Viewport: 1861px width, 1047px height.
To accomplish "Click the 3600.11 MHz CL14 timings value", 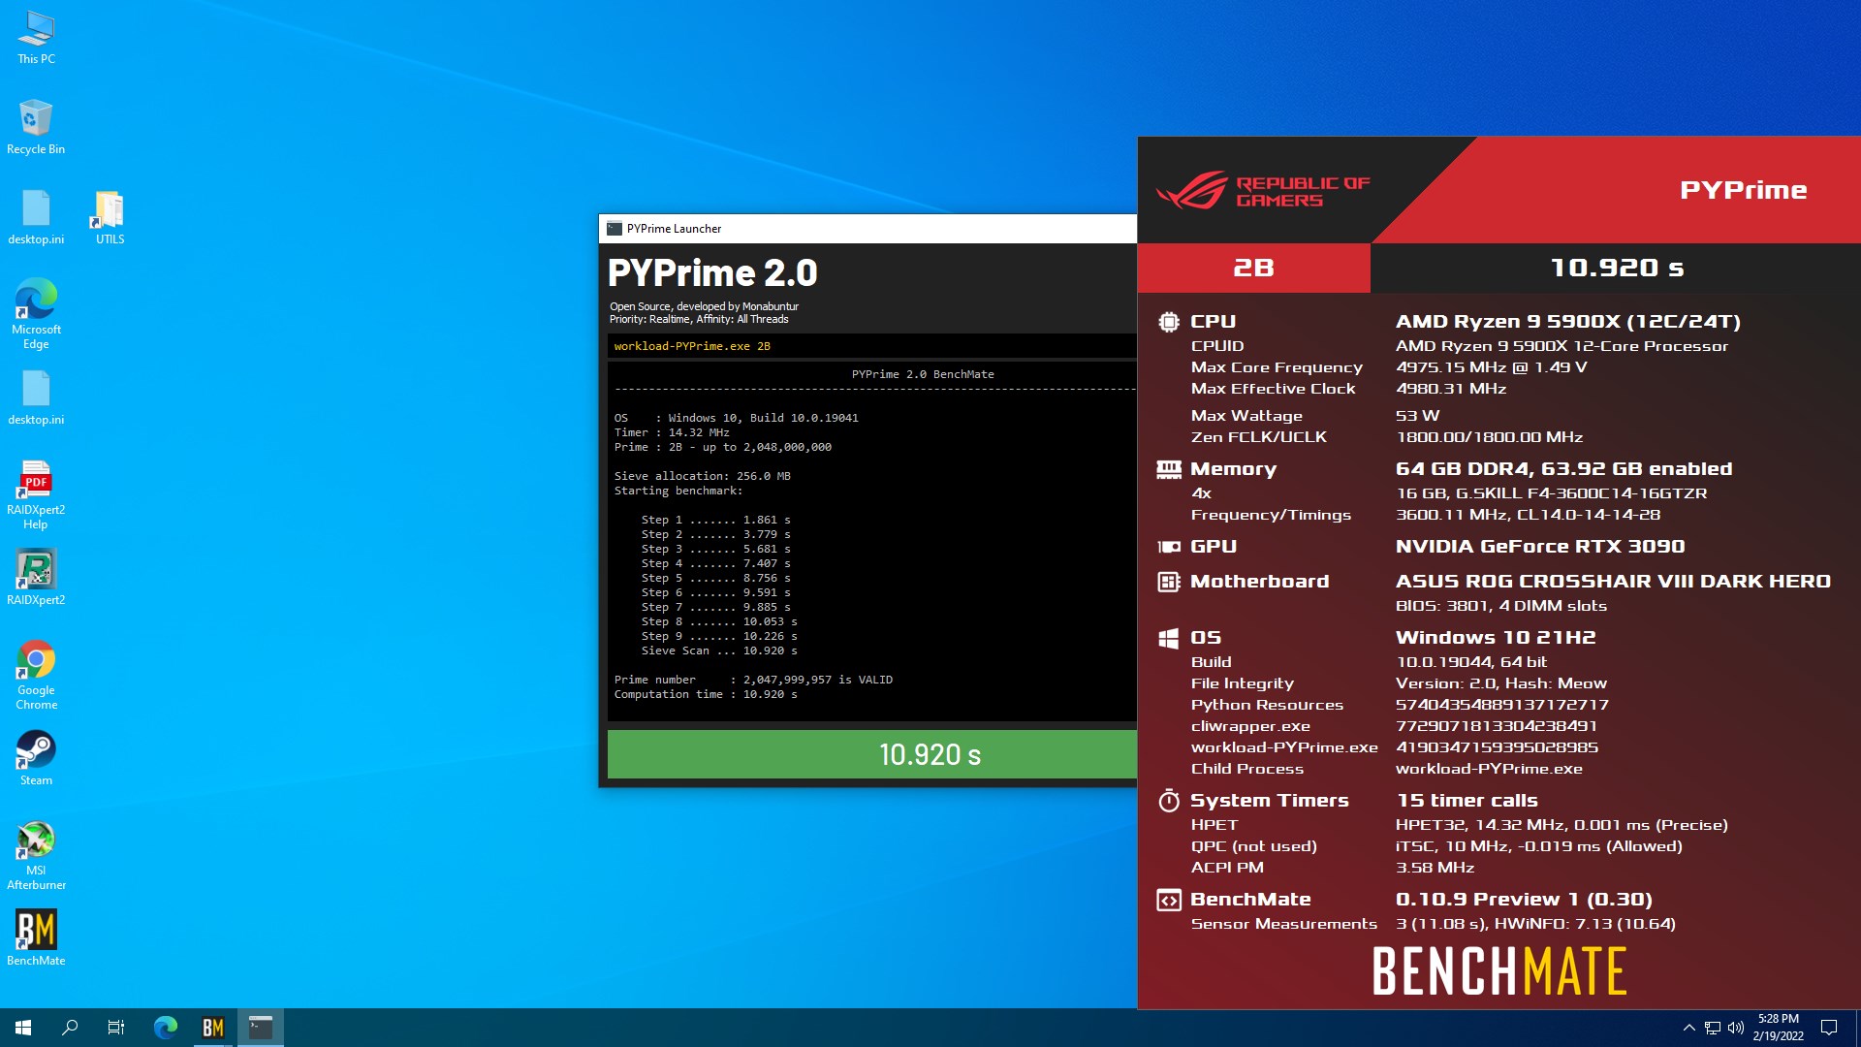I will pyautogui.click(x=1528, y=515).
